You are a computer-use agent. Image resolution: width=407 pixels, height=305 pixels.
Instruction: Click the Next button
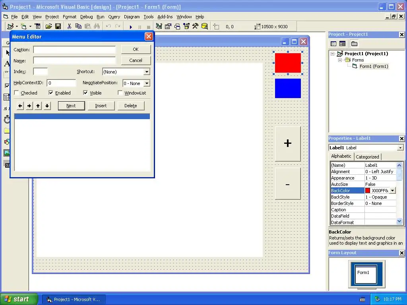click(71, 106)
